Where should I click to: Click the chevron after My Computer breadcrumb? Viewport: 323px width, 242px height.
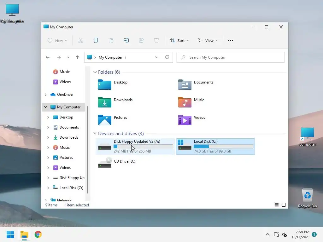pyautogui.click(x=126, y=57)
